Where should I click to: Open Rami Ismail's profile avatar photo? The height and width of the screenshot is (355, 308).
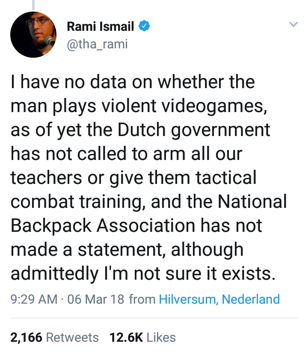33,35
